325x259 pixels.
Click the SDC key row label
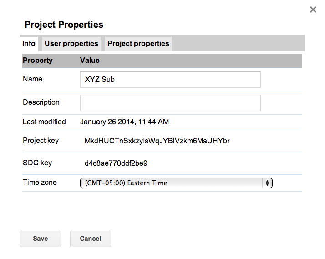(x=37, y=163)
